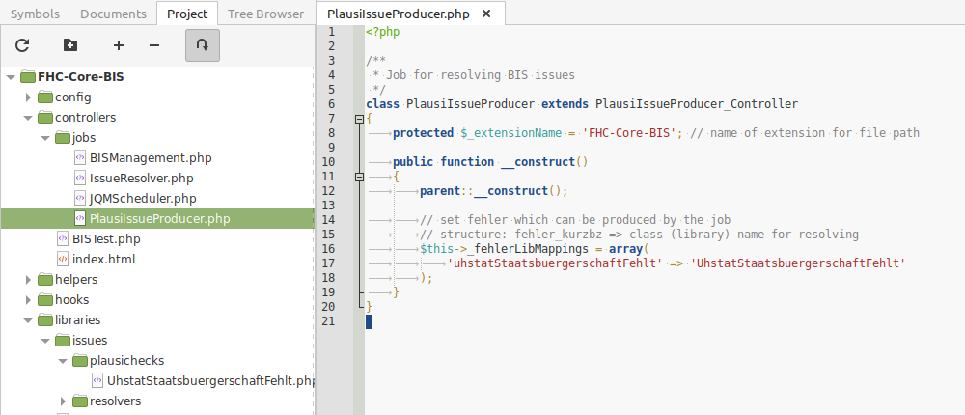Open IssueResolver.php from the tree
This screenshot has width=965, height=415.
(x=141, y=178)
